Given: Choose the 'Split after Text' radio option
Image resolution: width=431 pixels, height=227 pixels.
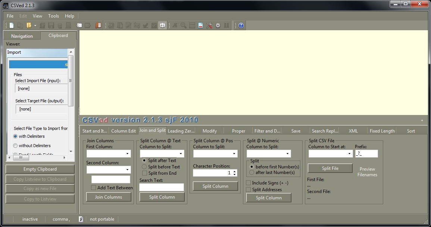Looking at the screenshot, I should tap(144, 161).
